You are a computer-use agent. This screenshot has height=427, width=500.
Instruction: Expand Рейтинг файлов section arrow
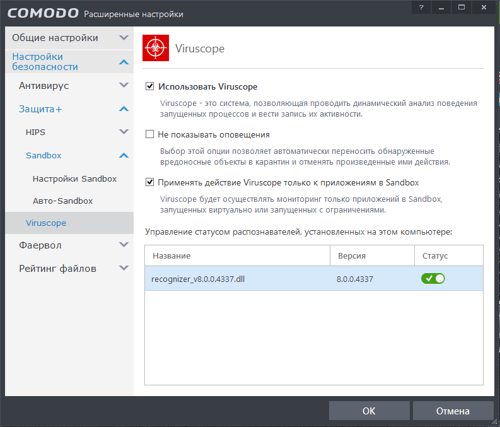(x=124, y=268)
